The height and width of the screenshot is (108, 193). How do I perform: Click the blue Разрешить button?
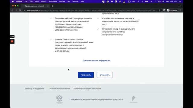point(86,75)
